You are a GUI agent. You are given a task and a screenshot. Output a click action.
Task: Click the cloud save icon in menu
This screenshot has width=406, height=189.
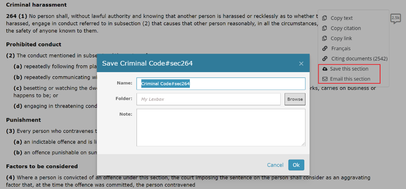(x=325, y=69)
